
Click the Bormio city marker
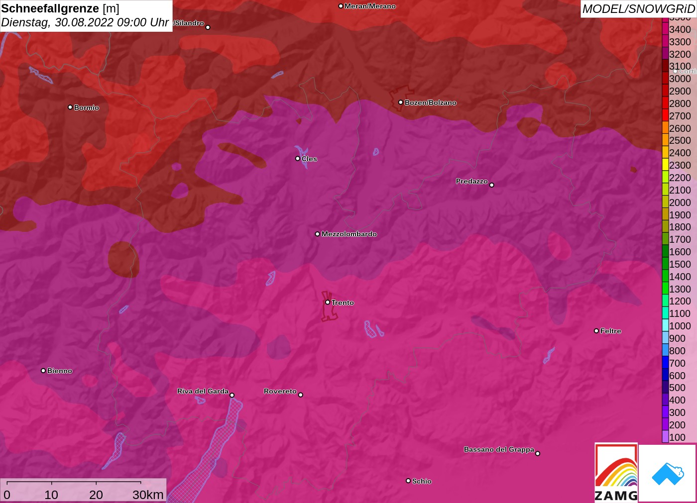70,107
